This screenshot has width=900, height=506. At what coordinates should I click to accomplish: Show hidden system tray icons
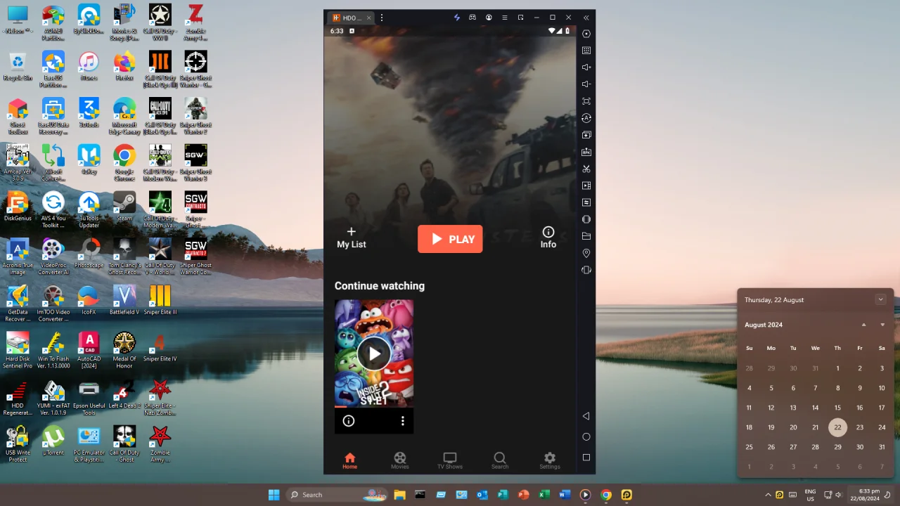coord(768,495)
